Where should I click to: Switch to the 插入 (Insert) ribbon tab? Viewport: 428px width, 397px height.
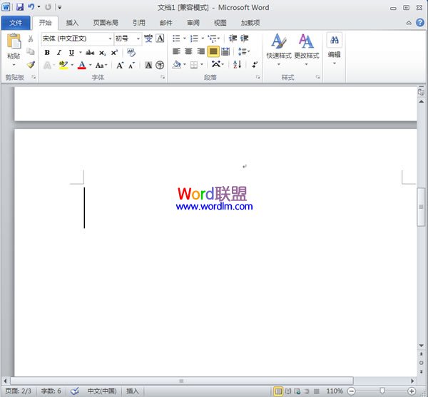point(72,23)
